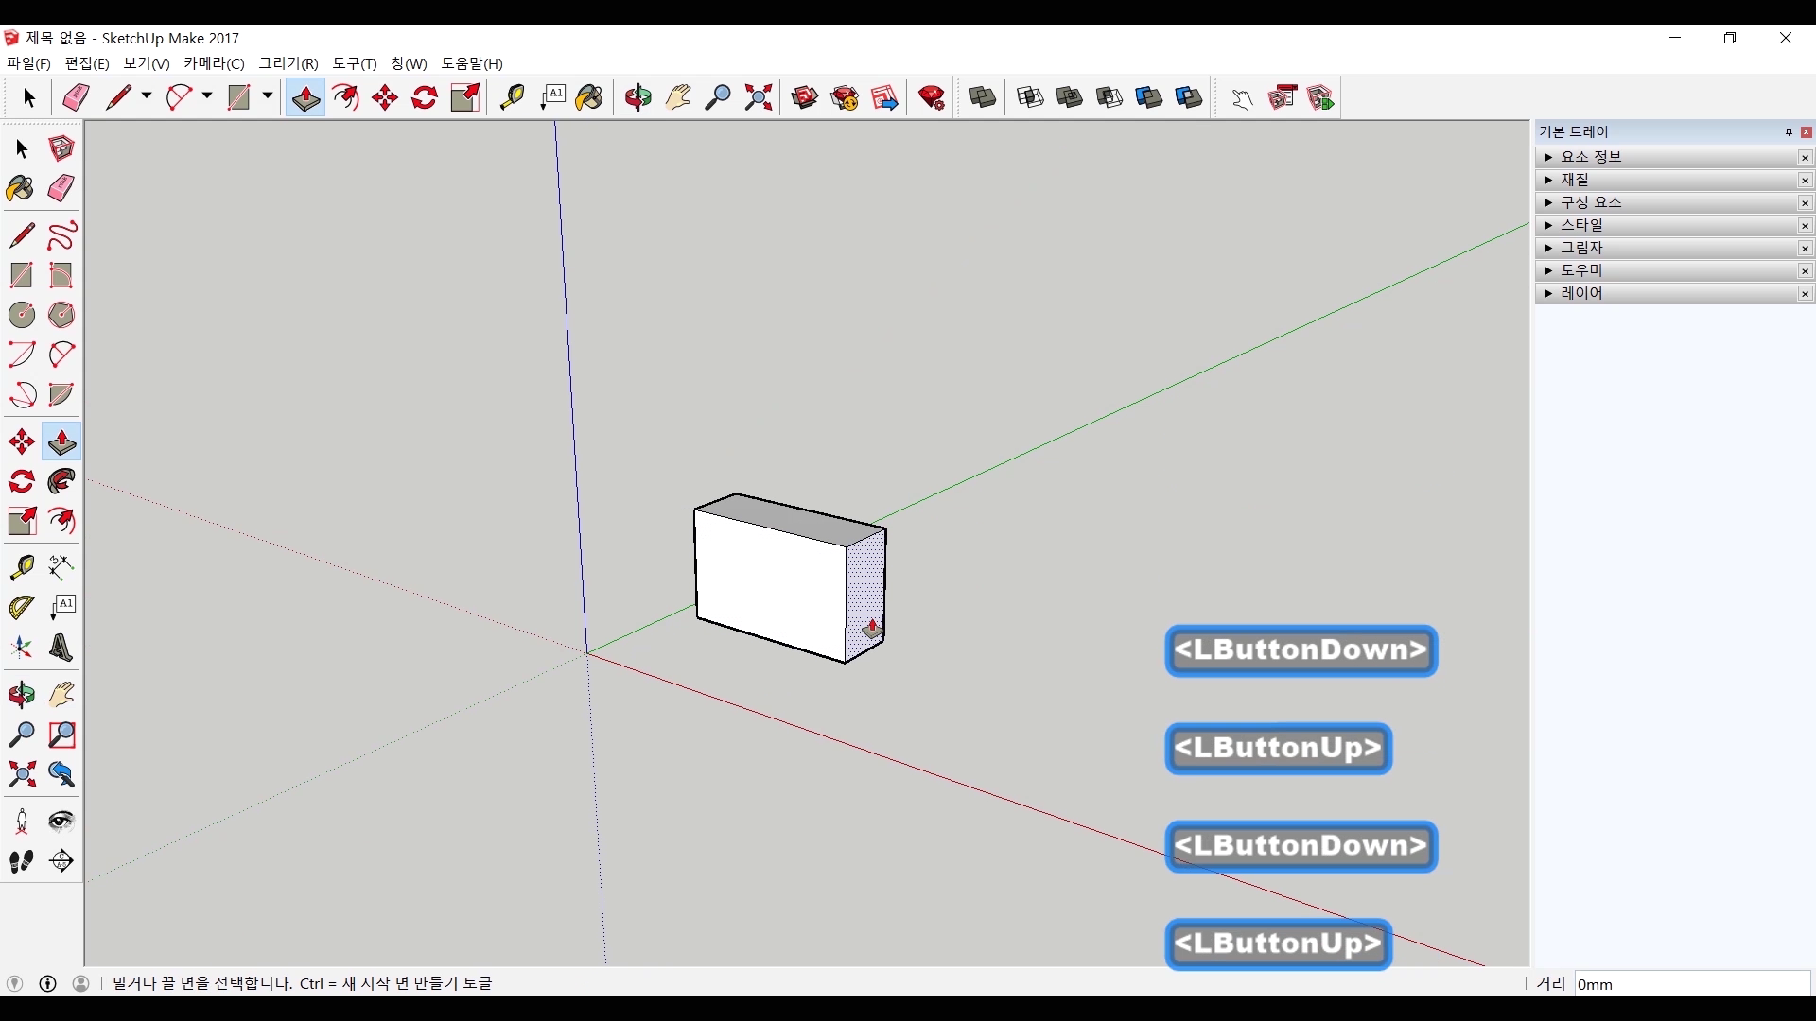Pick the Tape Measure tool in left toolbar

coord(22,567)
